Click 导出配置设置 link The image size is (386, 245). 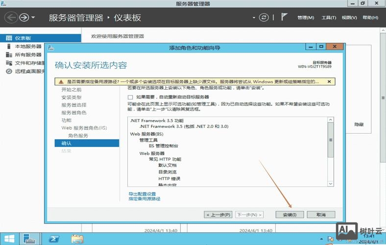click(x=142, y=194)
